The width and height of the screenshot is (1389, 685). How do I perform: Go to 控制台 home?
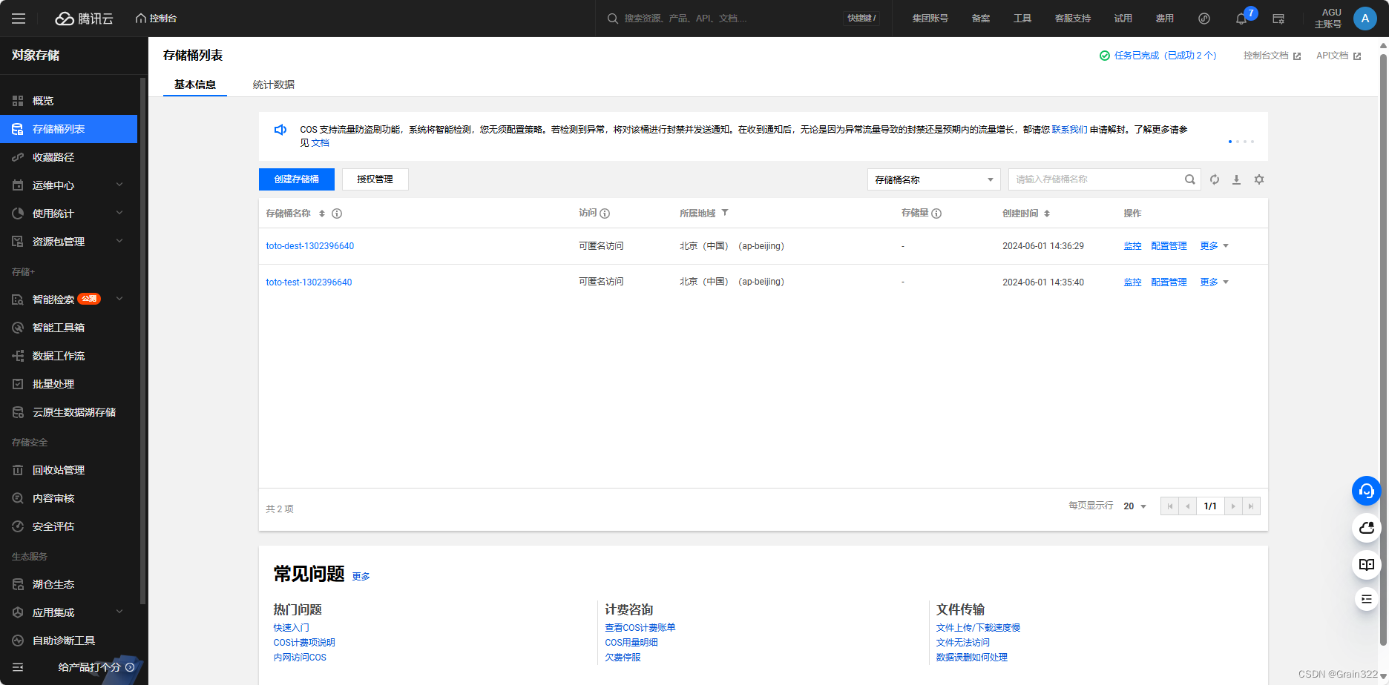[156, 19]
